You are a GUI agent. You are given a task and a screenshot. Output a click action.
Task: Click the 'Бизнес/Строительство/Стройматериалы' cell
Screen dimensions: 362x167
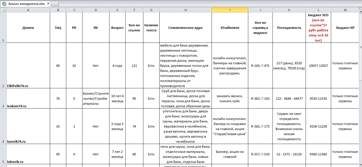[x=96, y=98]
